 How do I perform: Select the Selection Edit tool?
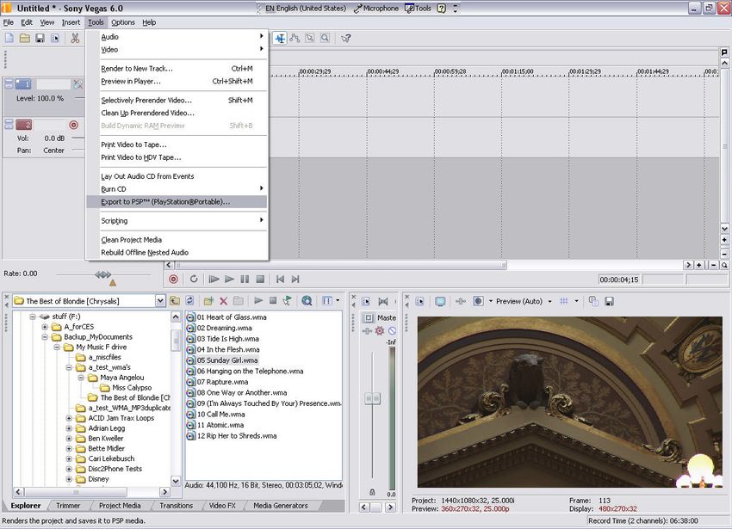click(x=310, y=38)
